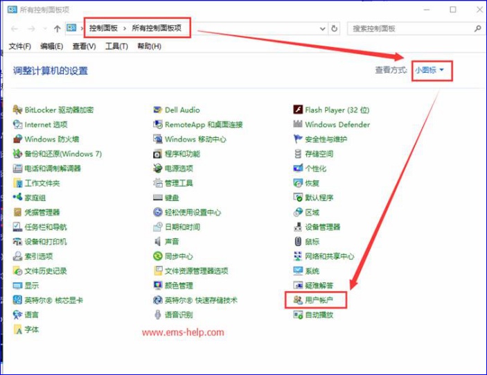Viewport: 487px width, 375px height.
Task: Open the Windows 防火墙 icon
Action: (17, 139)
